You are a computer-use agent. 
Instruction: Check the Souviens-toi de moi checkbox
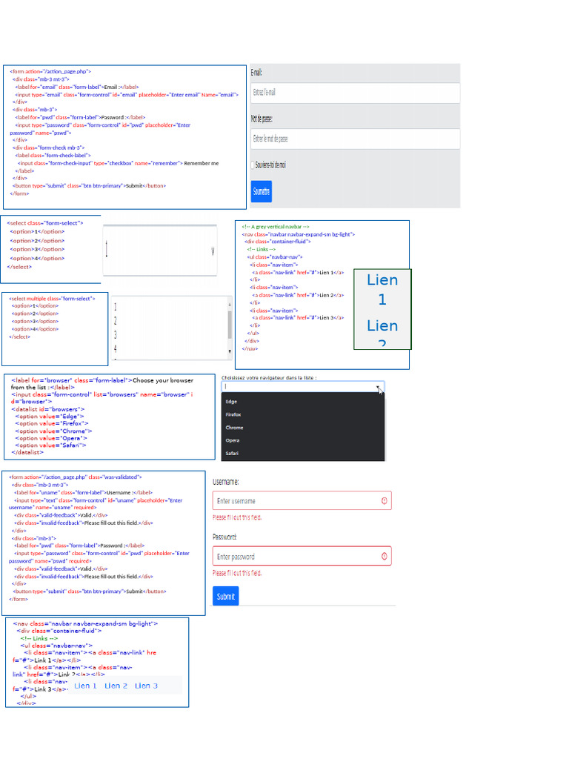click(x=253, y=165)
